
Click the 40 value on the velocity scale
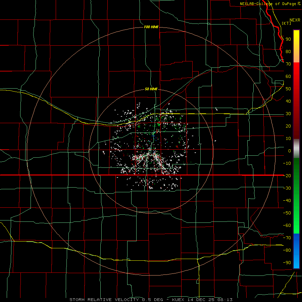click(288, 101)
